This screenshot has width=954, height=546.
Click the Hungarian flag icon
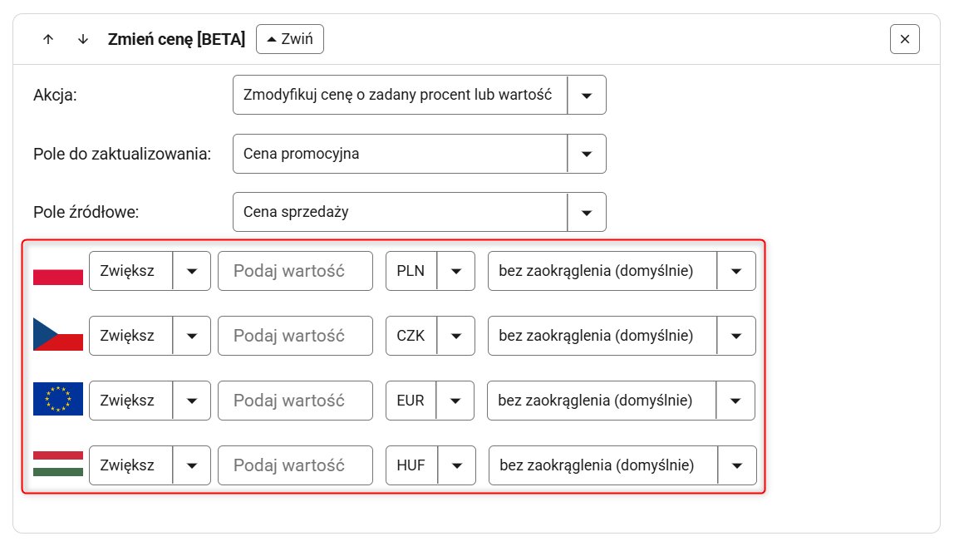[x=58, y=465]
